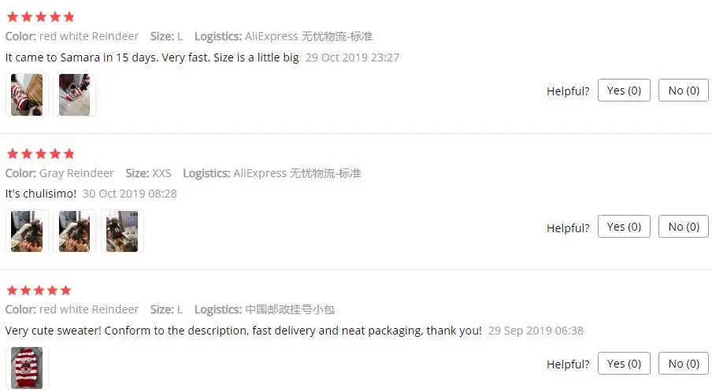View first photo of Gray Reindeer review
Screen dimensions: 712x392
[27, 231]
